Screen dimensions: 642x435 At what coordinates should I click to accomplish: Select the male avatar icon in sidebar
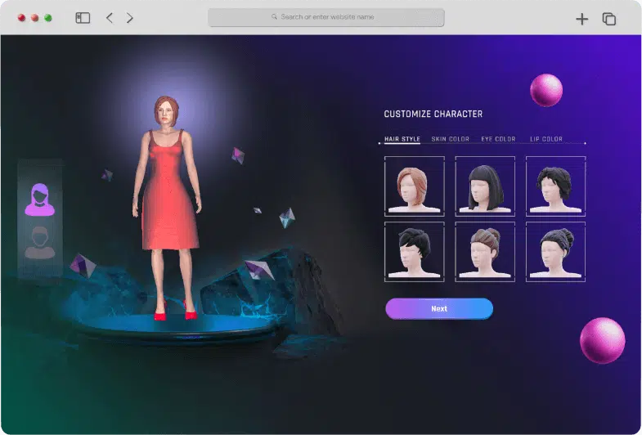[x=39, y=243]
